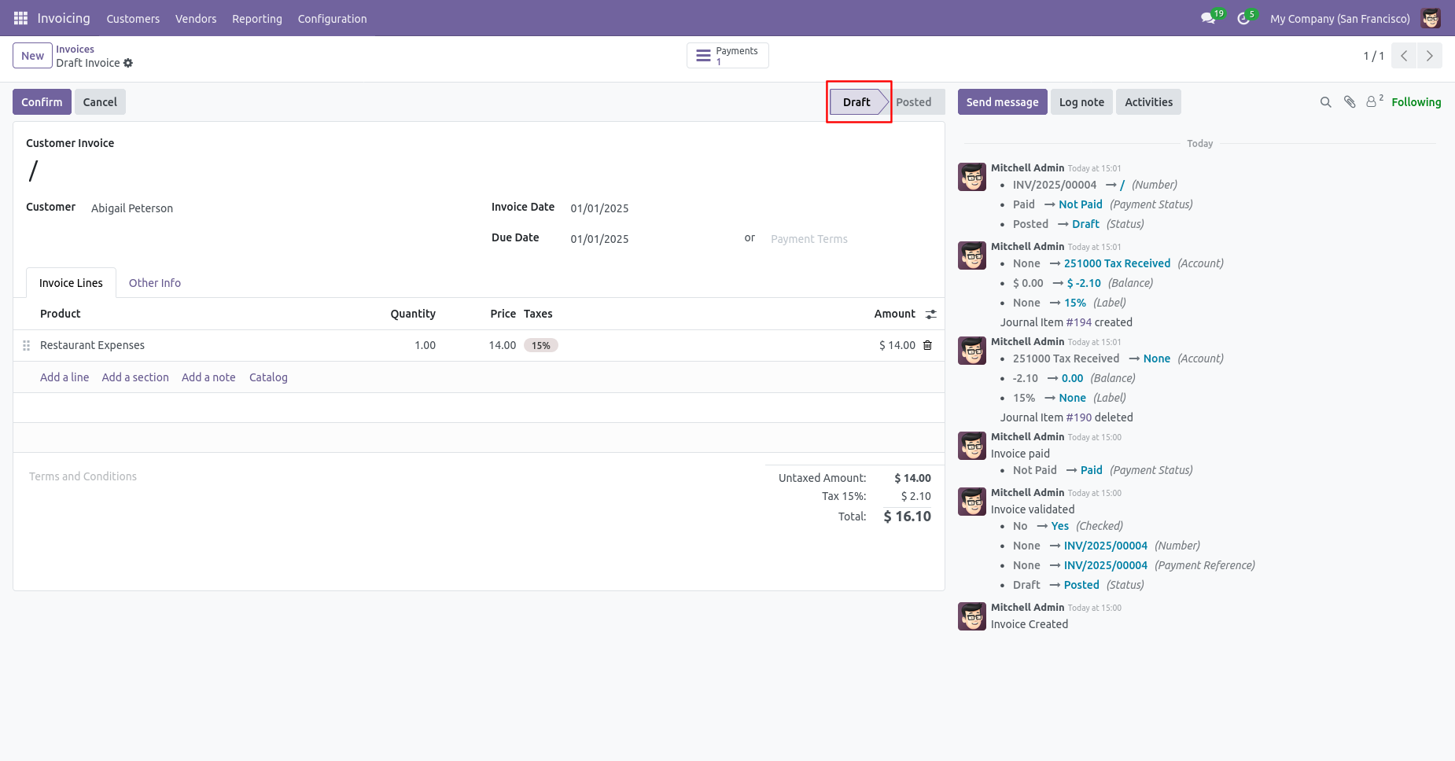Click the Draft status stage
Viewport: 1455px width, 761px height.
[x=857, y=102]
